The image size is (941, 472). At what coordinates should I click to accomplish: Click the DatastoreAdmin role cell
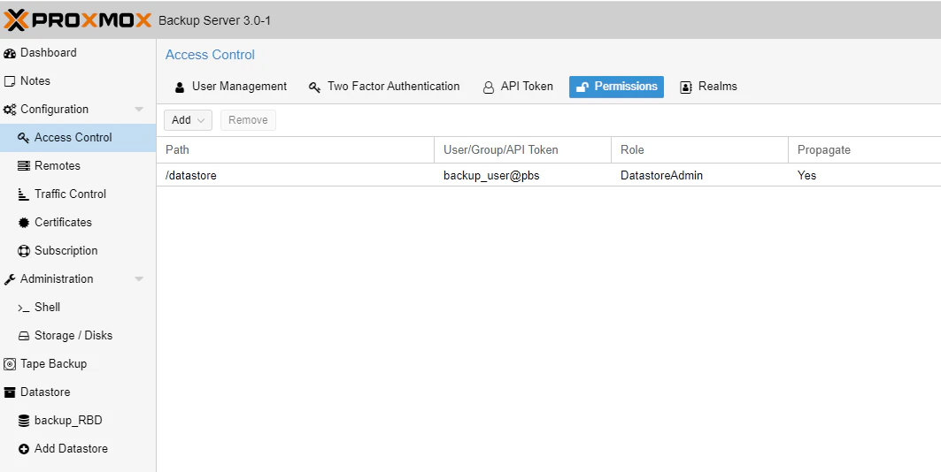coord(699,176)
